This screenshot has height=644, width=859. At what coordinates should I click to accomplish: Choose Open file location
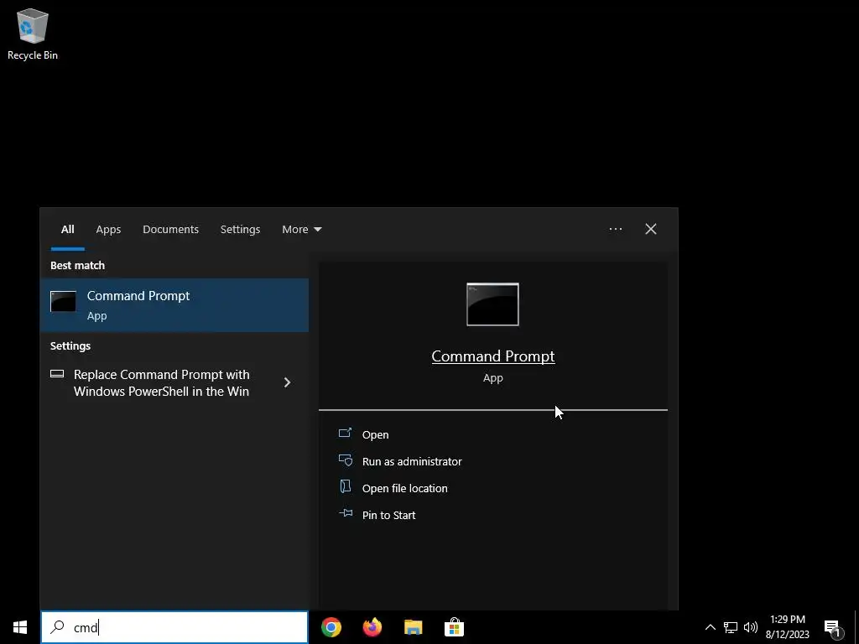click(405, 489)
